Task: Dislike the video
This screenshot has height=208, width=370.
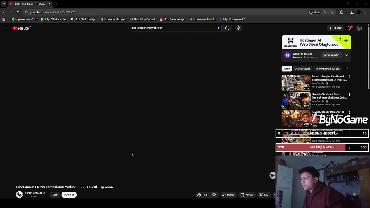Action: [x=214, y=195]
